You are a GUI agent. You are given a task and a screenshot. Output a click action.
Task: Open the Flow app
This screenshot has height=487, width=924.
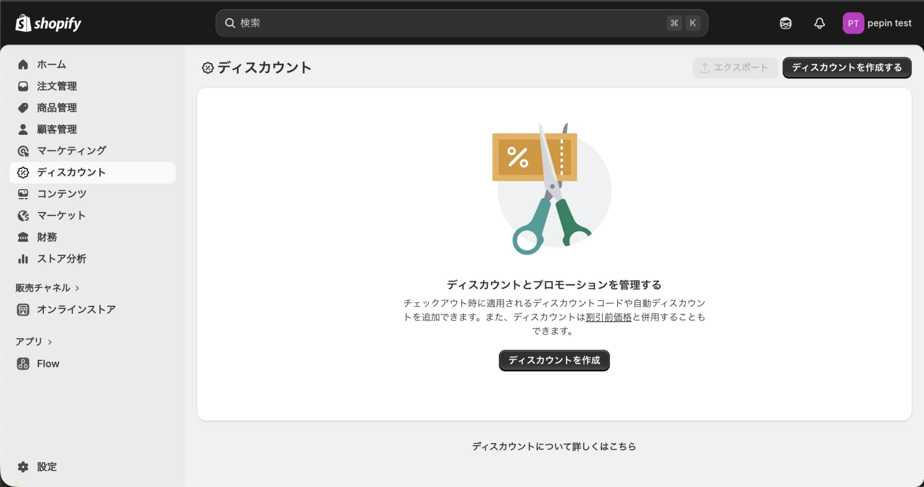tap(48, 364)
